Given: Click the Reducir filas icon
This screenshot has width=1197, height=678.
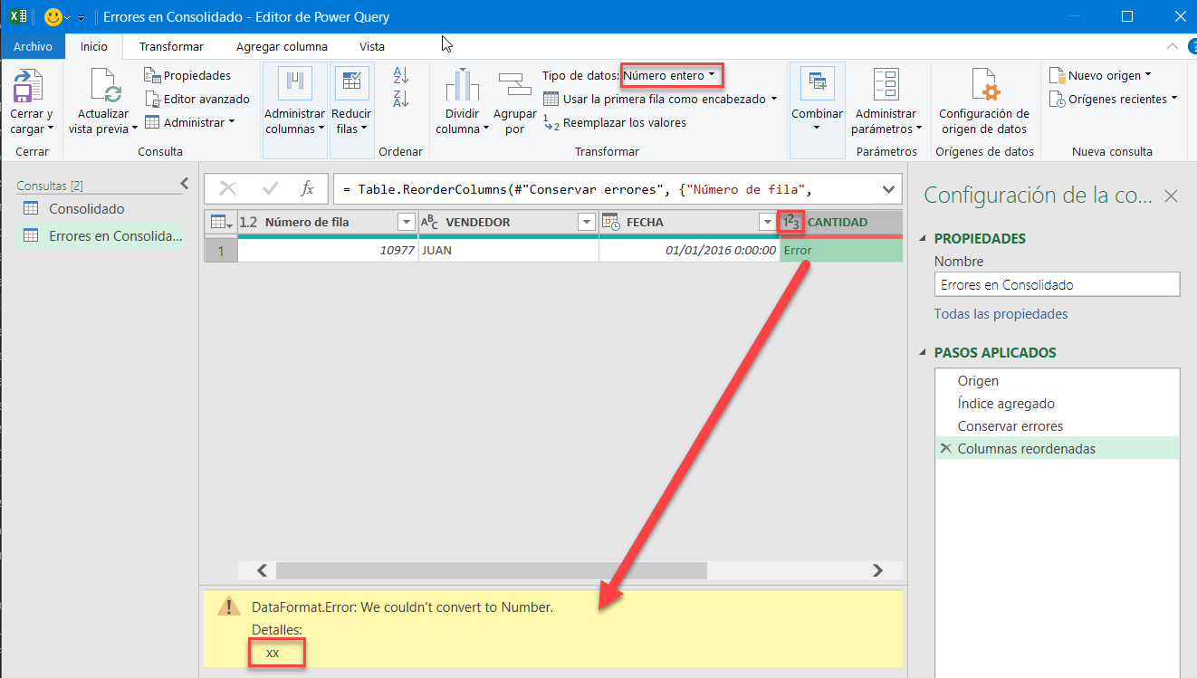Looking at the screenshot, I should (x=351, y=84).
